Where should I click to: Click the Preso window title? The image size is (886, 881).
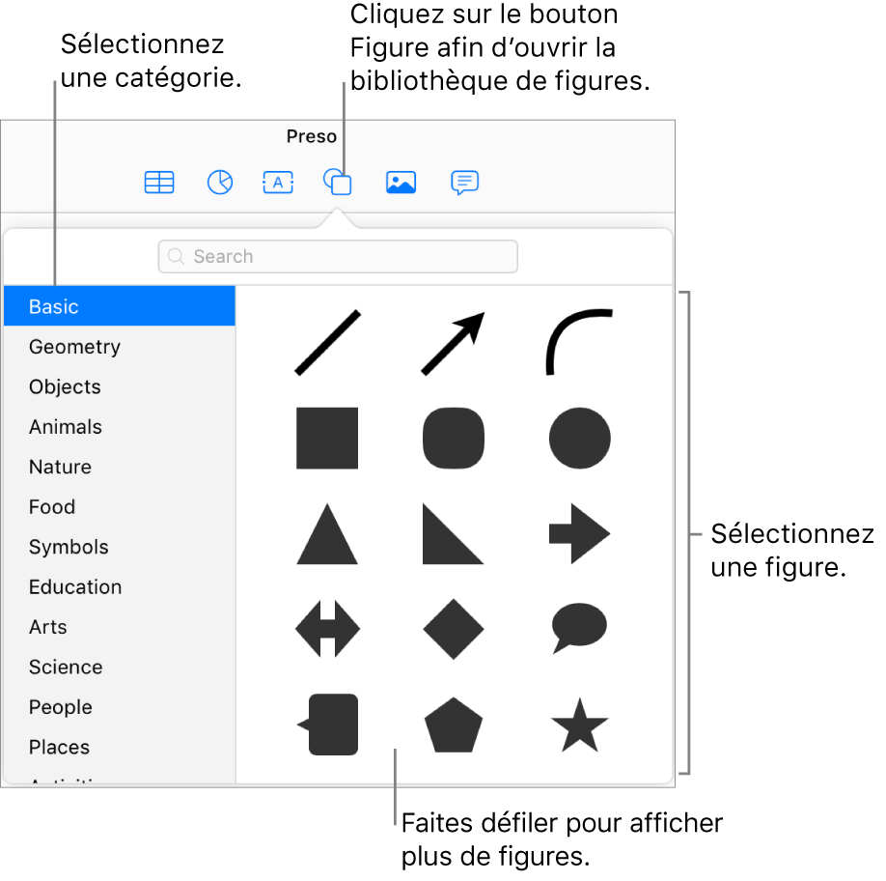click(312, 136)
